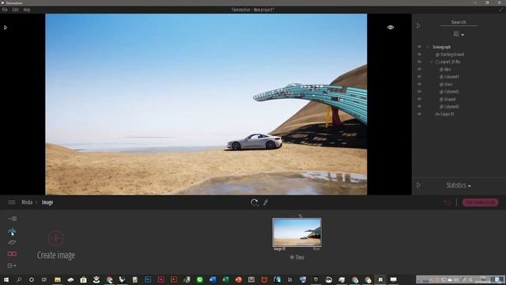Open the Windows Start menu
The height and width of the screenshot is (285, 506).
tap(6, 279)
